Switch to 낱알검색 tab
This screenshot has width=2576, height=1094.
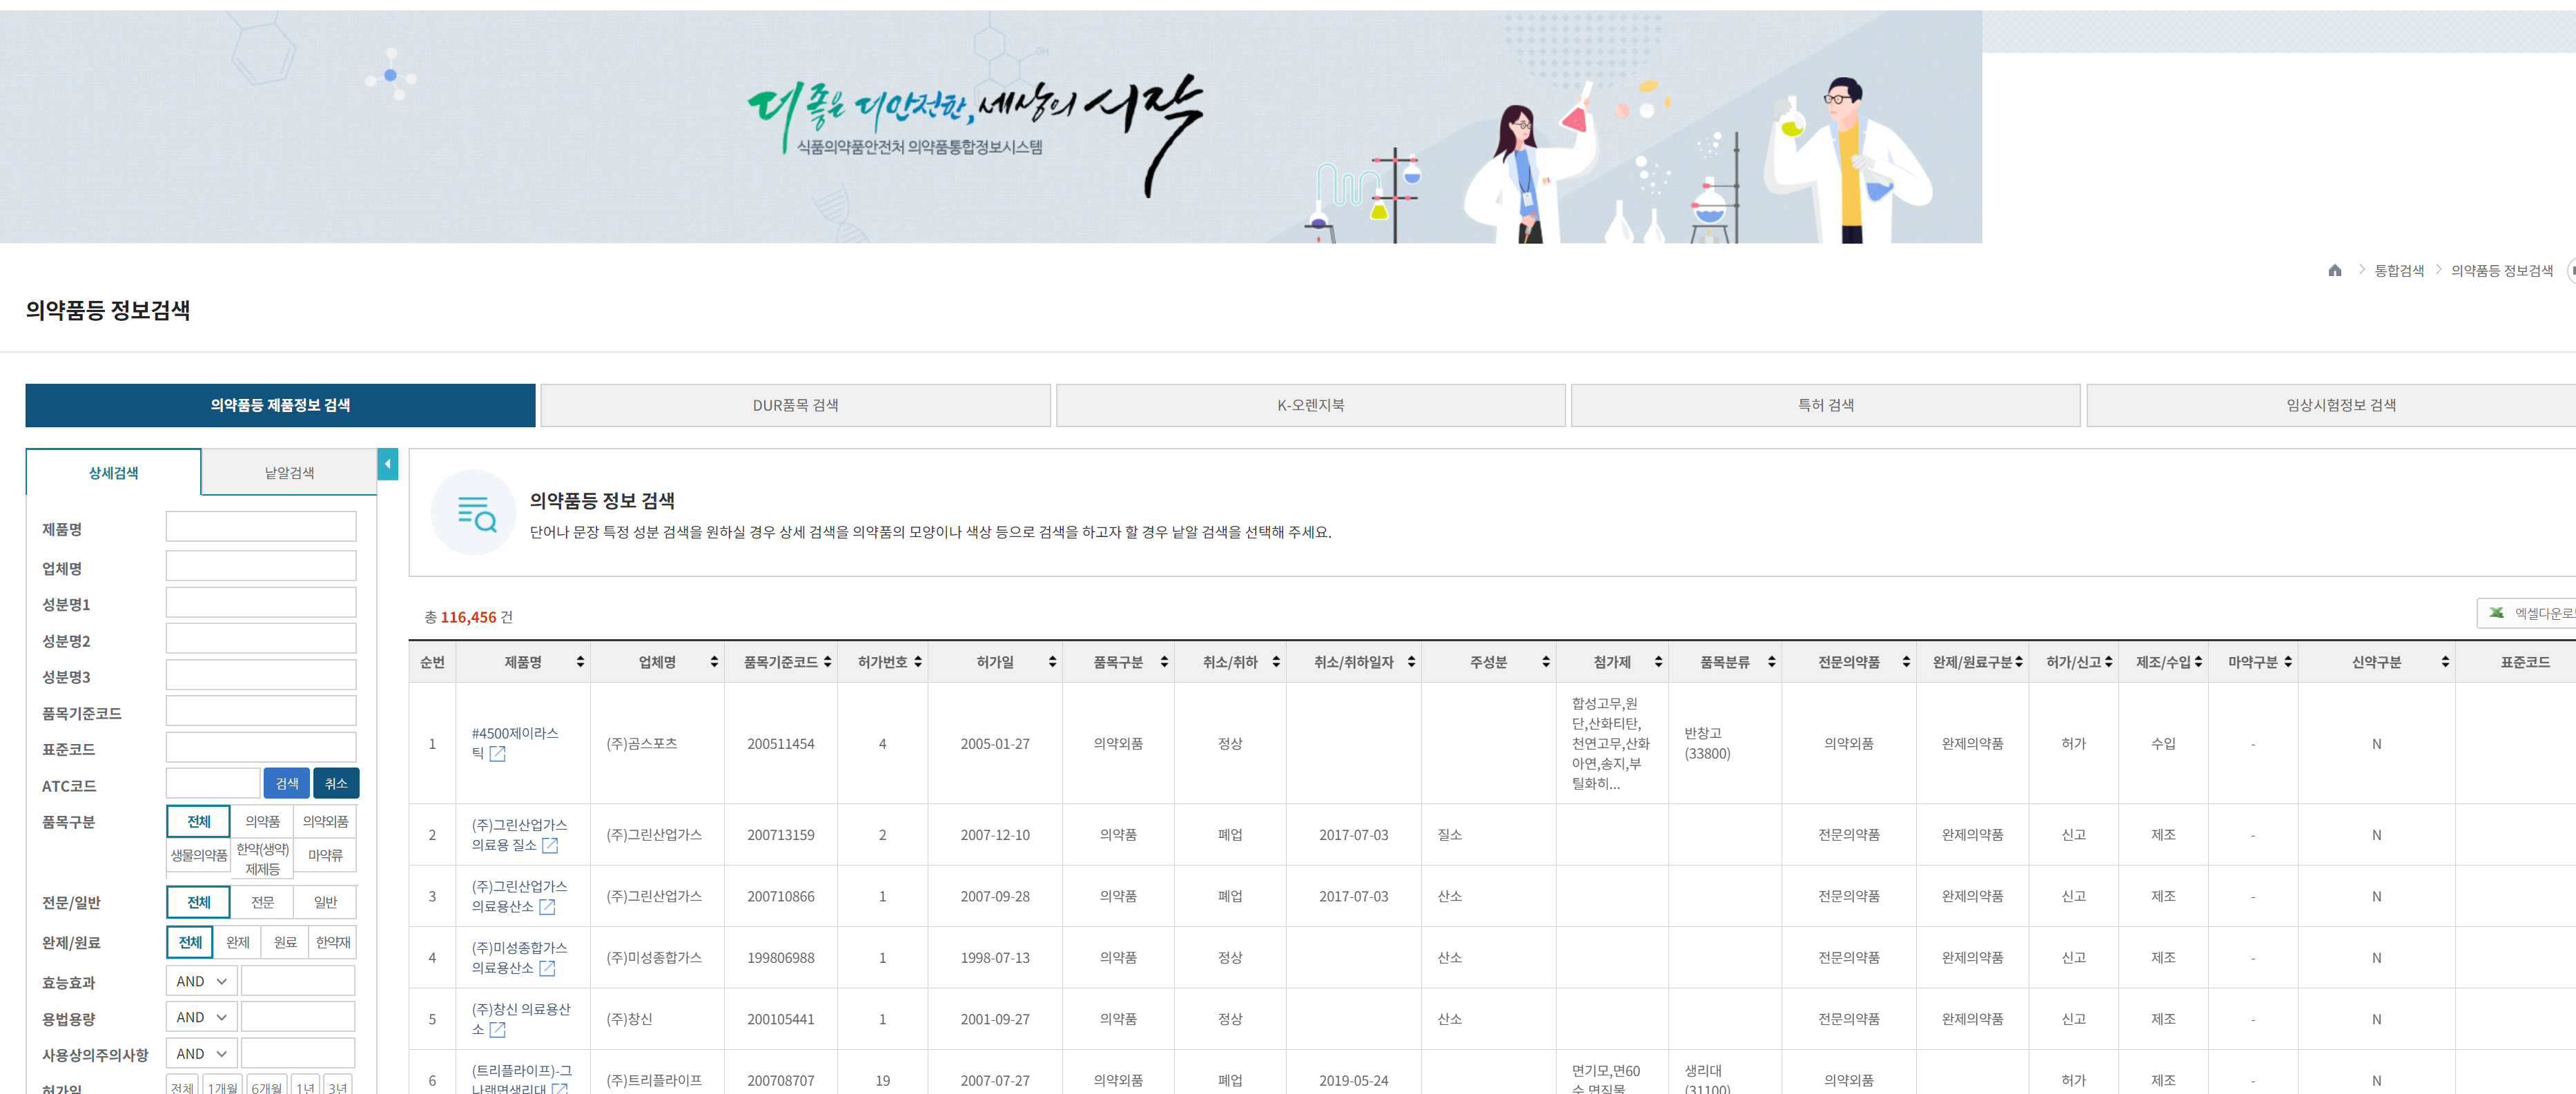[x=289, y=472]
